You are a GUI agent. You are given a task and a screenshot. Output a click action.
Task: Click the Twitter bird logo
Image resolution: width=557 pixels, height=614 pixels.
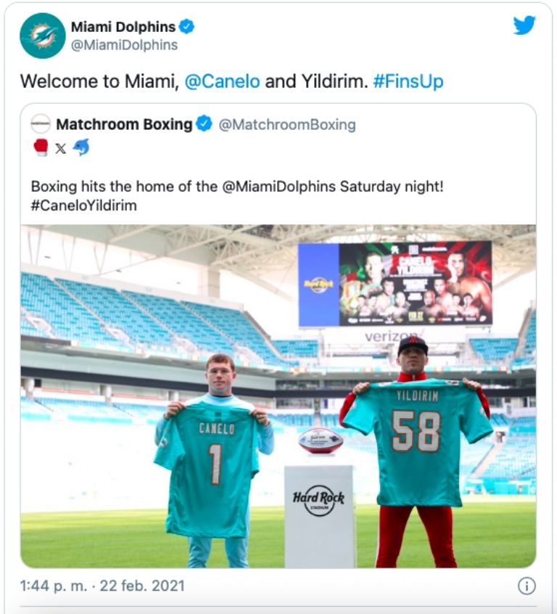tap(524, 25)
